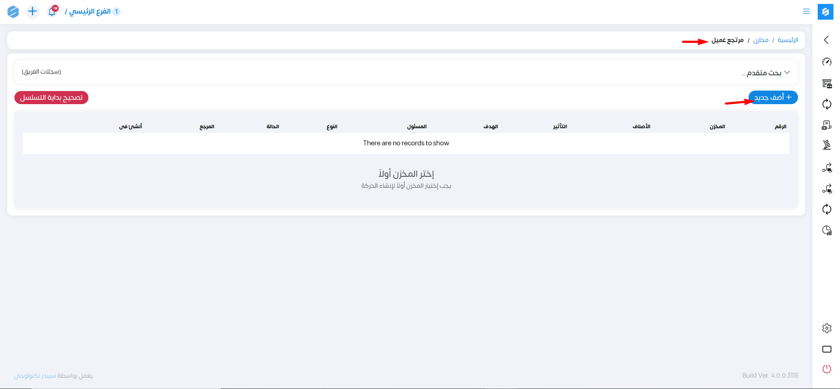This screenshot has height=389, width=840.
Task: Collapse sidebar using the back chevron
Action: [x=826, y=40]
